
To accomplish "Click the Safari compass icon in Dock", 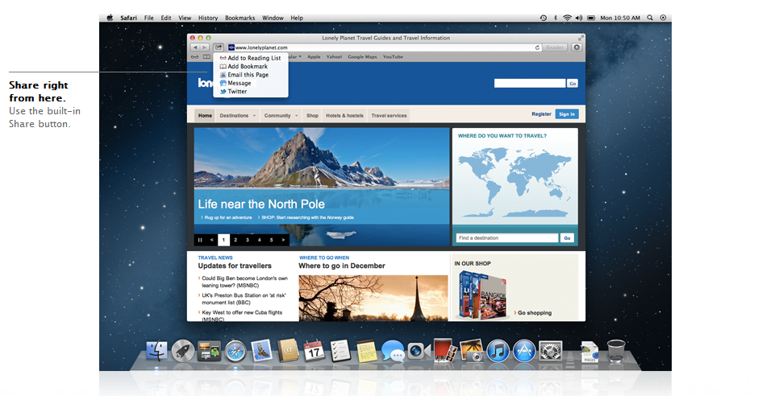I will (235, 351).
